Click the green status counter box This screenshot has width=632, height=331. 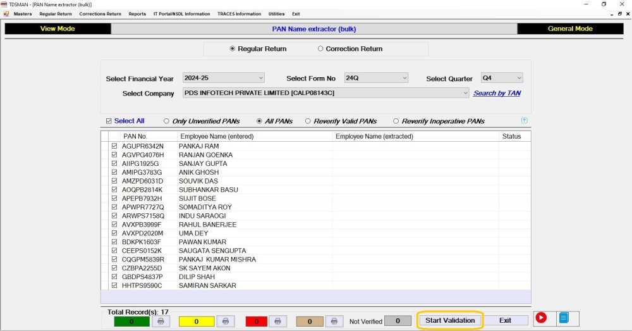click(x=132, y=322)
